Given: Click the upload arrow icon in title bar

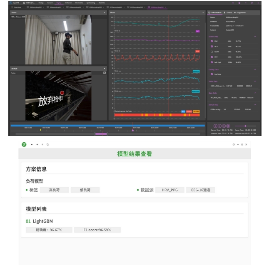Looking at the screenshot, I should pyautogui.click(x=233, y=3).
